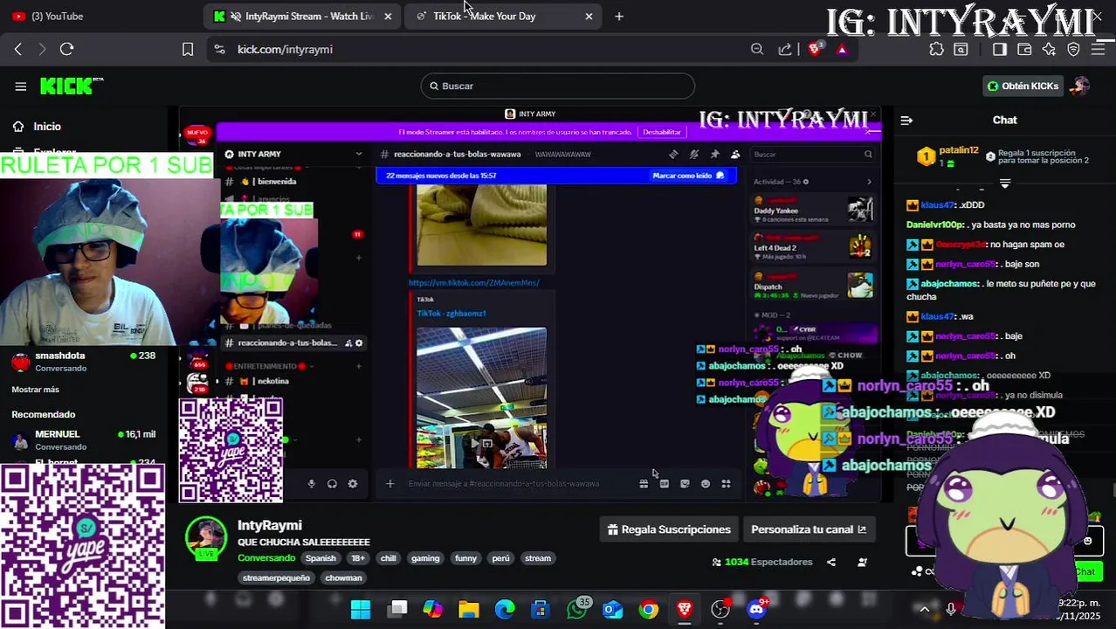Image resolution: width=1116 pixels, height=629 pixels.
Task: Toggle the browser sidebar panel
Action: pos(1000,49)
